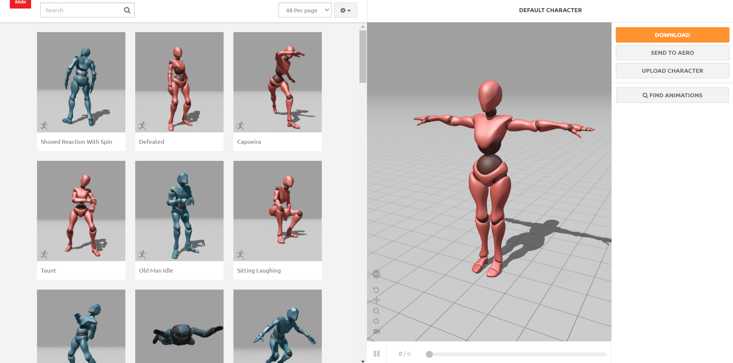This screenshot has width=733, height=363.
Task: Click the animation timeline slider handle
Action: coord(429,354)
